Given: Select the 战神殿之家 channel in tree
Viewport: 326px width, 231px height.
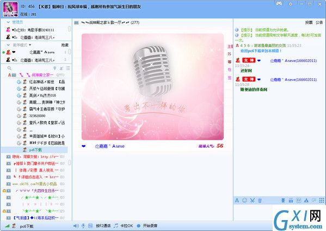Looking at the screenshot, I should click(x=42, y=74).
